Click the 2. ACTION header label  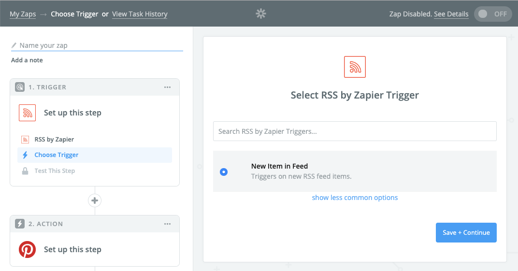[x=45, y=224]
